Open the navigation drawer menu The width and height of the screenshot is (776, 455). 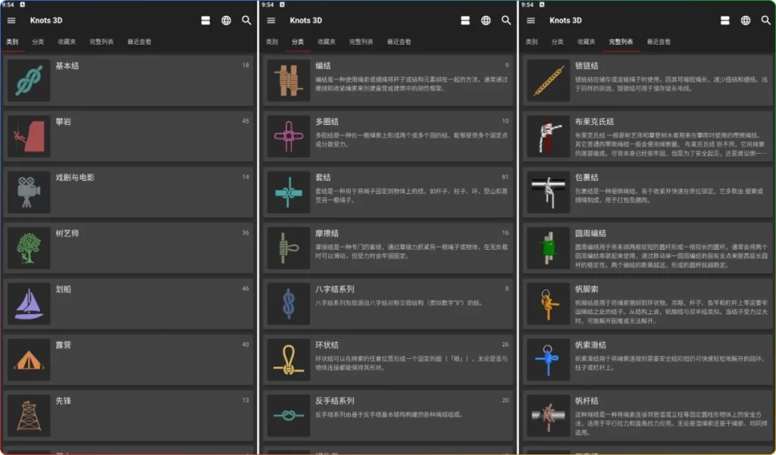click(x=11, y=20)
